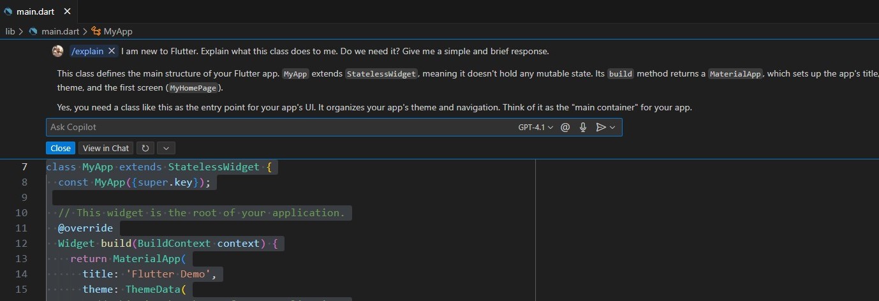This screenshot has width=879, height=301.
Task: Click the @ attach context icon
Action: pos(565,128)
